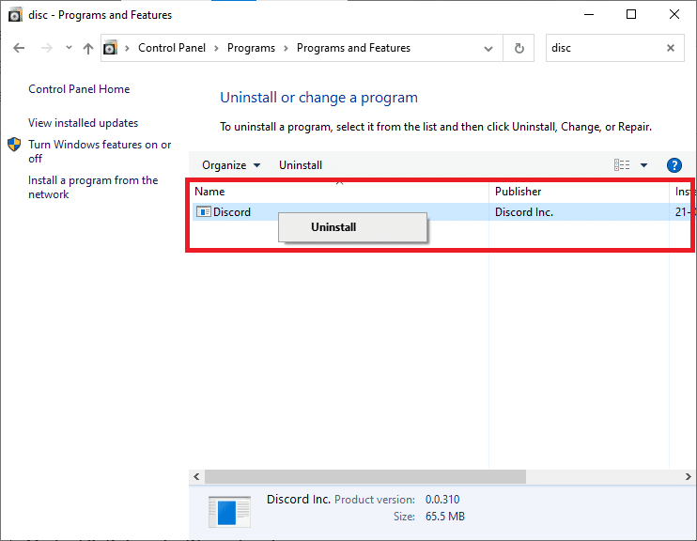Choose Uninstall from the context menu

tap(333, 227)
